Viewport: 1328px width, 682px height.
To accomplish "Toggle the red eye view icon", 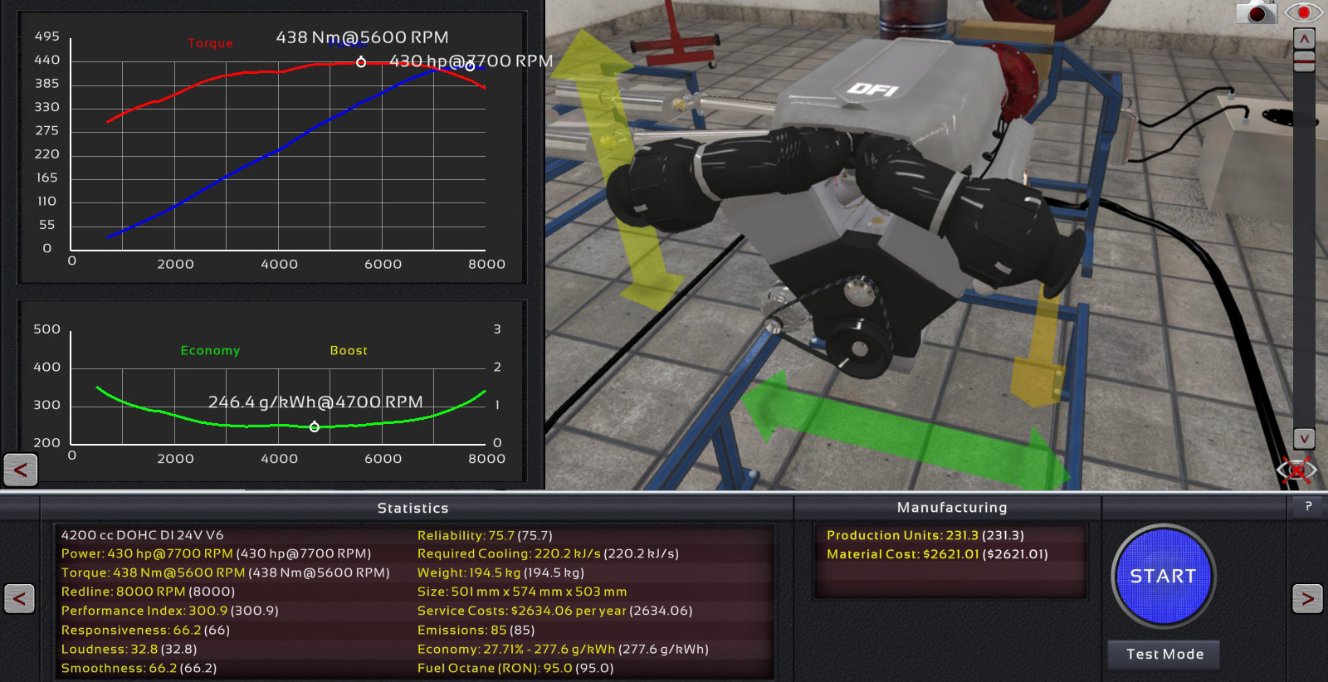I will [x=1303, y=12].
